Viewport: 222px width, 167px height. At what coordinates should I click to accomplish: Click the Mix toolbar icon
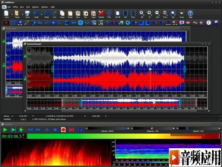point(86,14)
